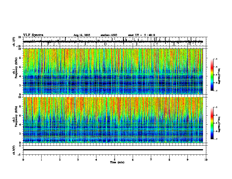Click the "VLF Spectra" plot title
Screen dimensions: 232x179
coord(33,35)
